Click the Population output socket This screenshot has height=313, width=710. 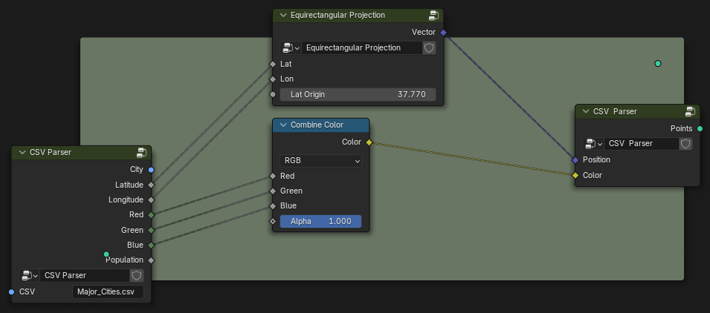[151, 260]
